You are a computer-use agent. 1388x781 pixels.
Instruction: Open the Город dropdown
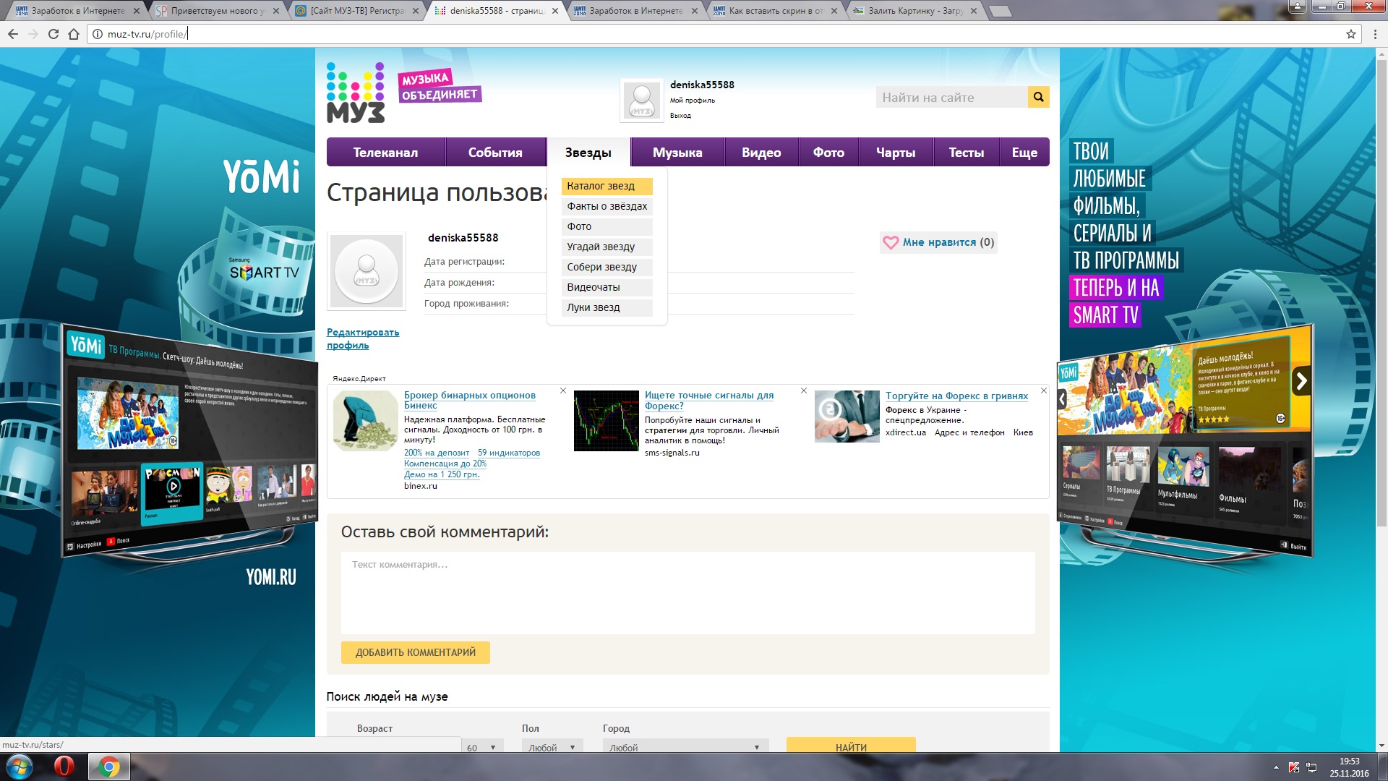pyautogui.click(x=685, y=747)
